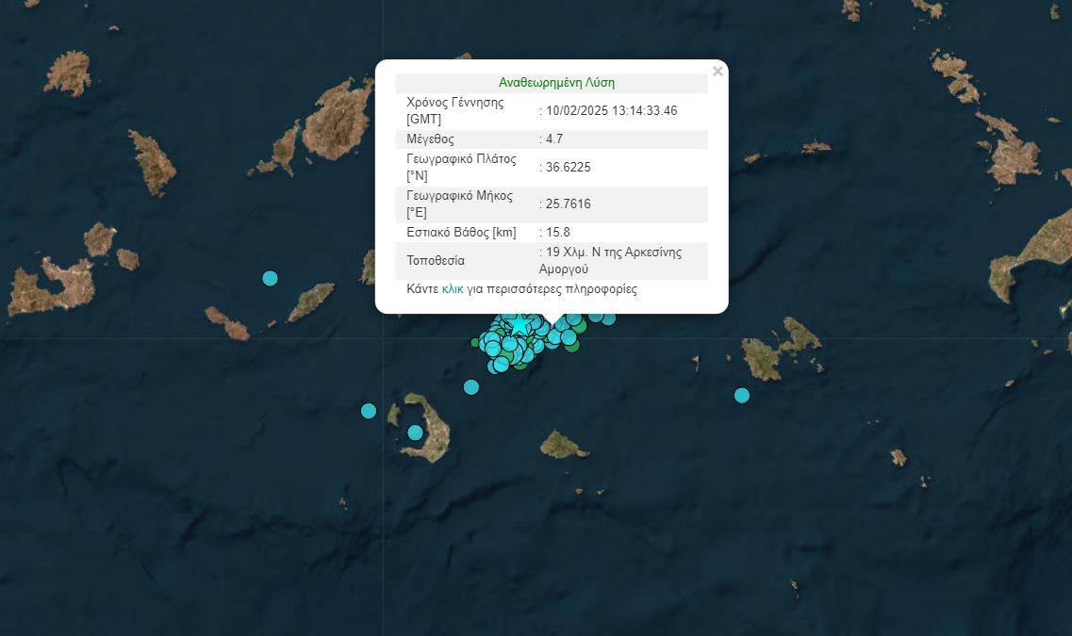Click the 'κλικ' link for more information

453,289
